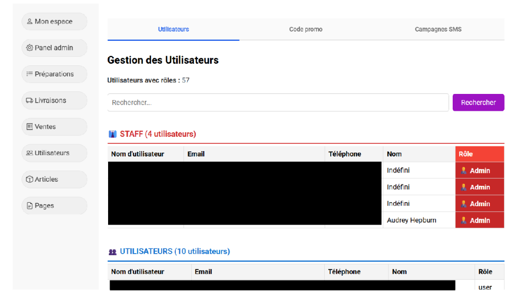The height and width of the screenshot is (294, 522).
Task: Click the Ventes table icon in sidebar
Action: (30, 127)
